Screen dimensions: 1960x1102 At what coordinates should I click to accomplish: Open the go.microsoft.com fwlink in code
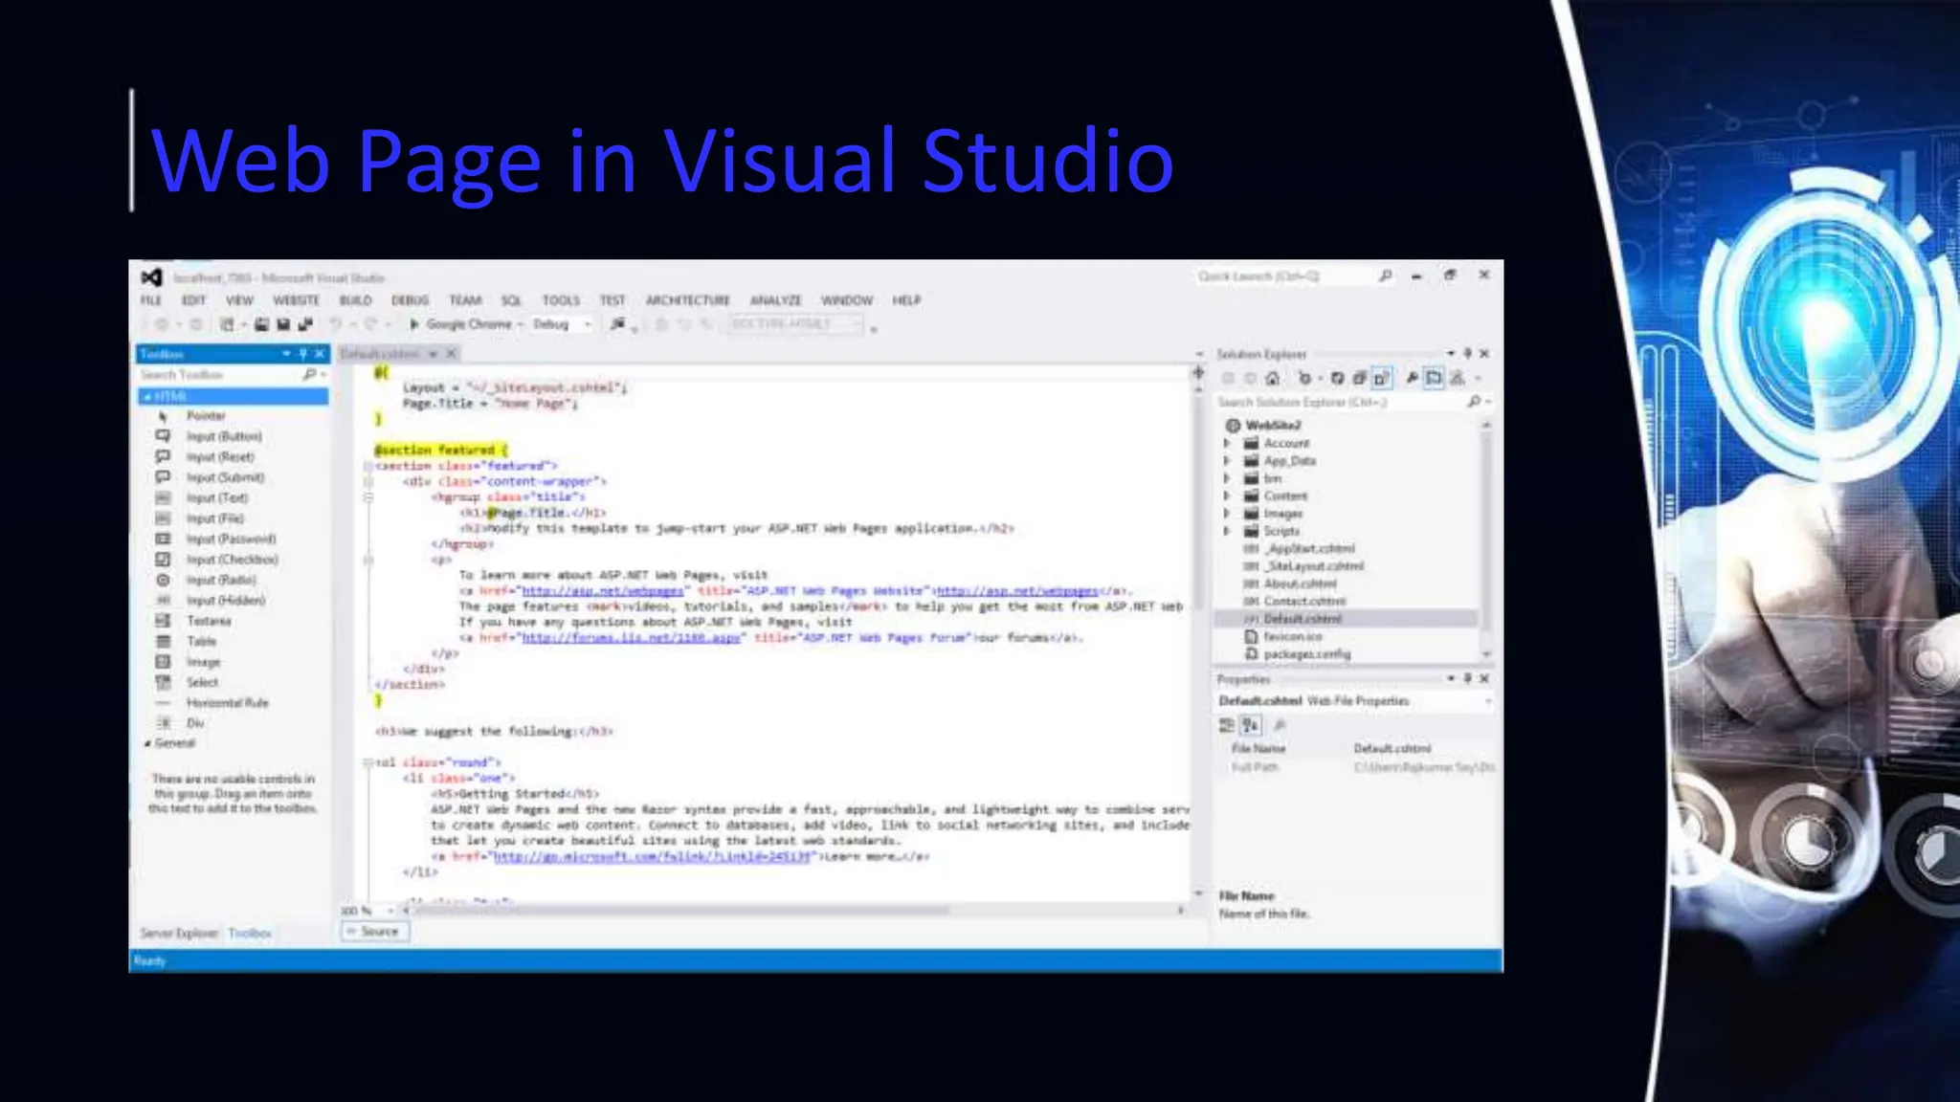click(652, 856)
